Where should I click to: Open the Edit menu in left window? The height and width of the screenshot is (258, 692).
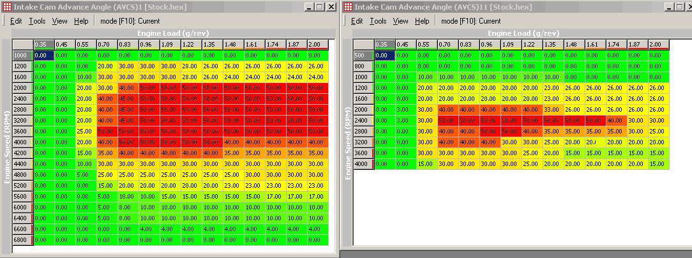click(16, 21)
